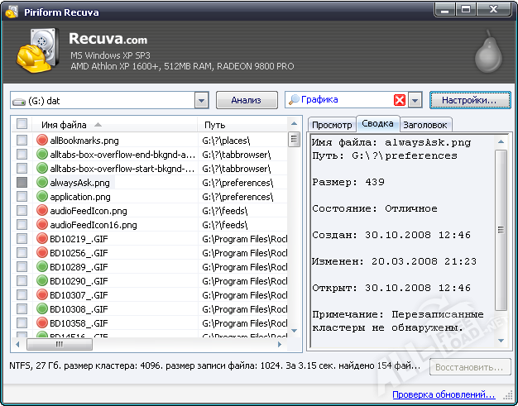Toggle the select-all checkbox in file header

[x=22, y=125]
